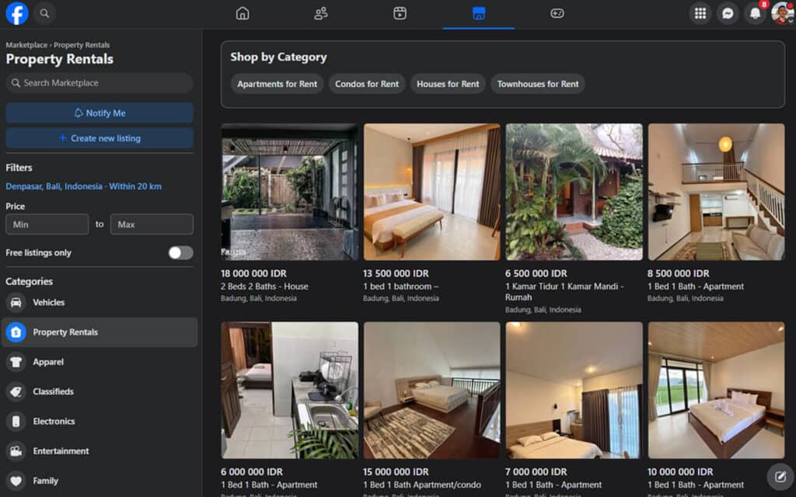This screenshot has width=796, height=497.
Task: Select the Apparel category icon
Action: (16, 362)
